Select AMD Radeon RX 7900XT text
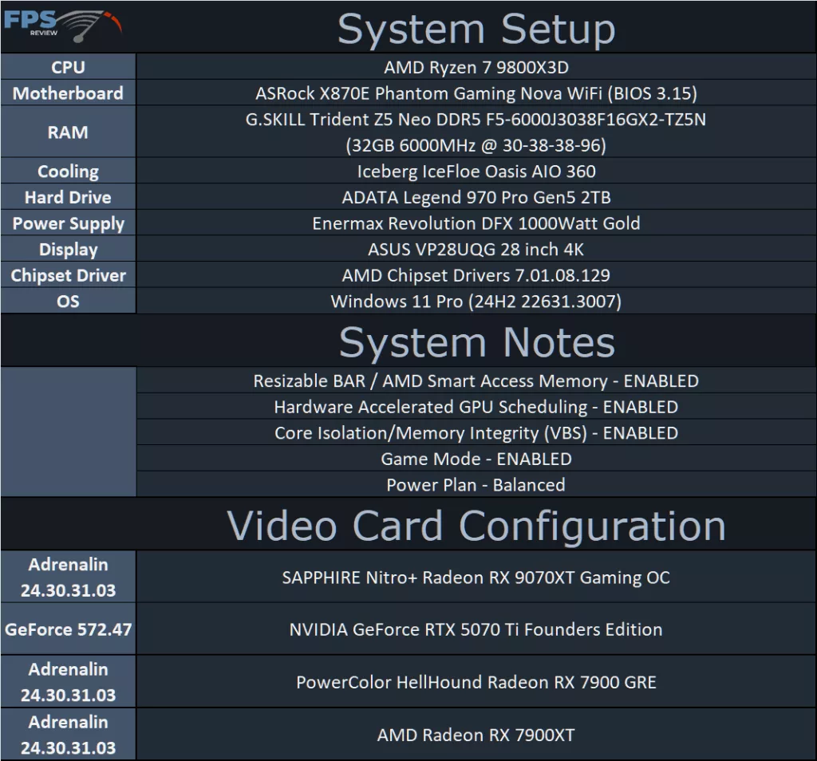The width and height of the screenshot is (817, 761). click(476, 735)
